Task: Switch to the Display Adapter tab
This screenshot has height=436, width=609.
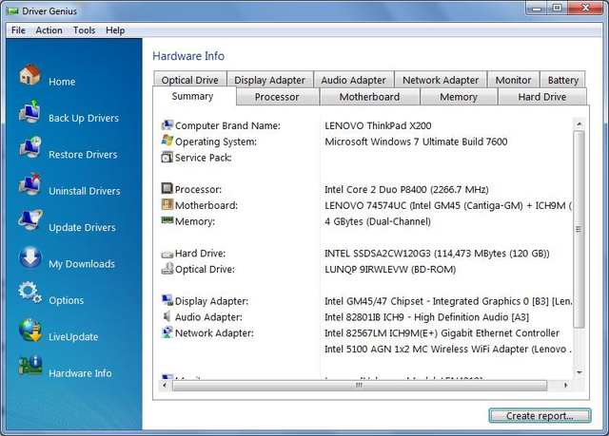Action: [x=270, y=80]
